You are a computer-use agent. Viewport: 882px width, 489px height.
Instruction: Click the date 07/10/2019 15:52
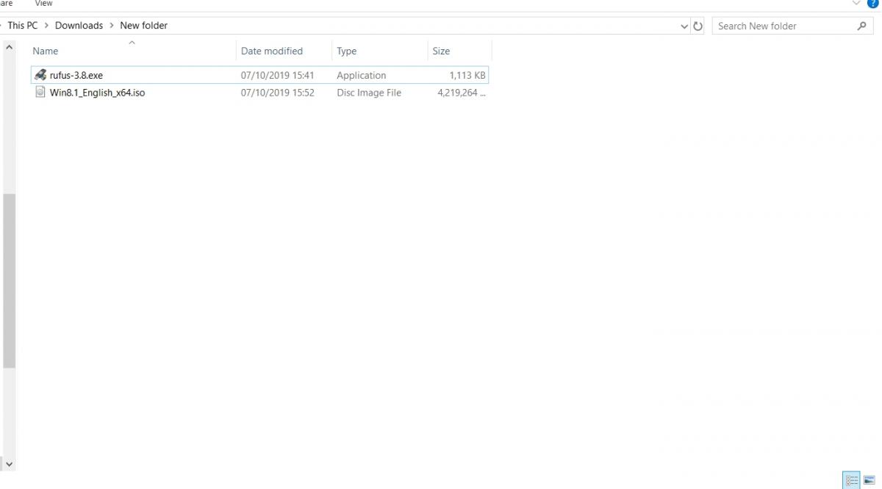click(278, 93)
